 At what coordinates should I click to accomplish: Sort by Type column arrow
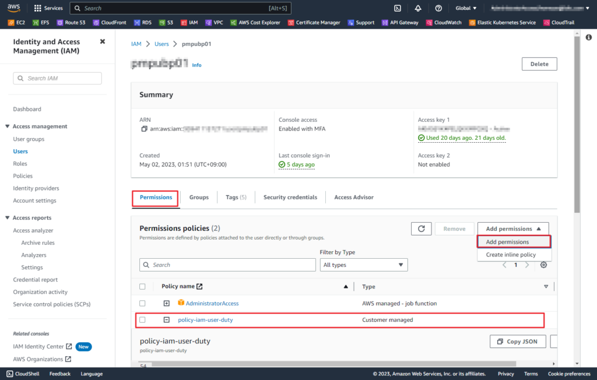pyautogui.click(x=546, y=287)
